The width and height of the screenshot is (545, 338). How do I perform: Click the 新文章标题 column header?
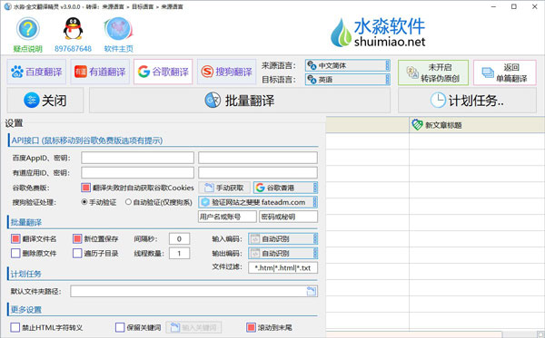pos(477,125)
